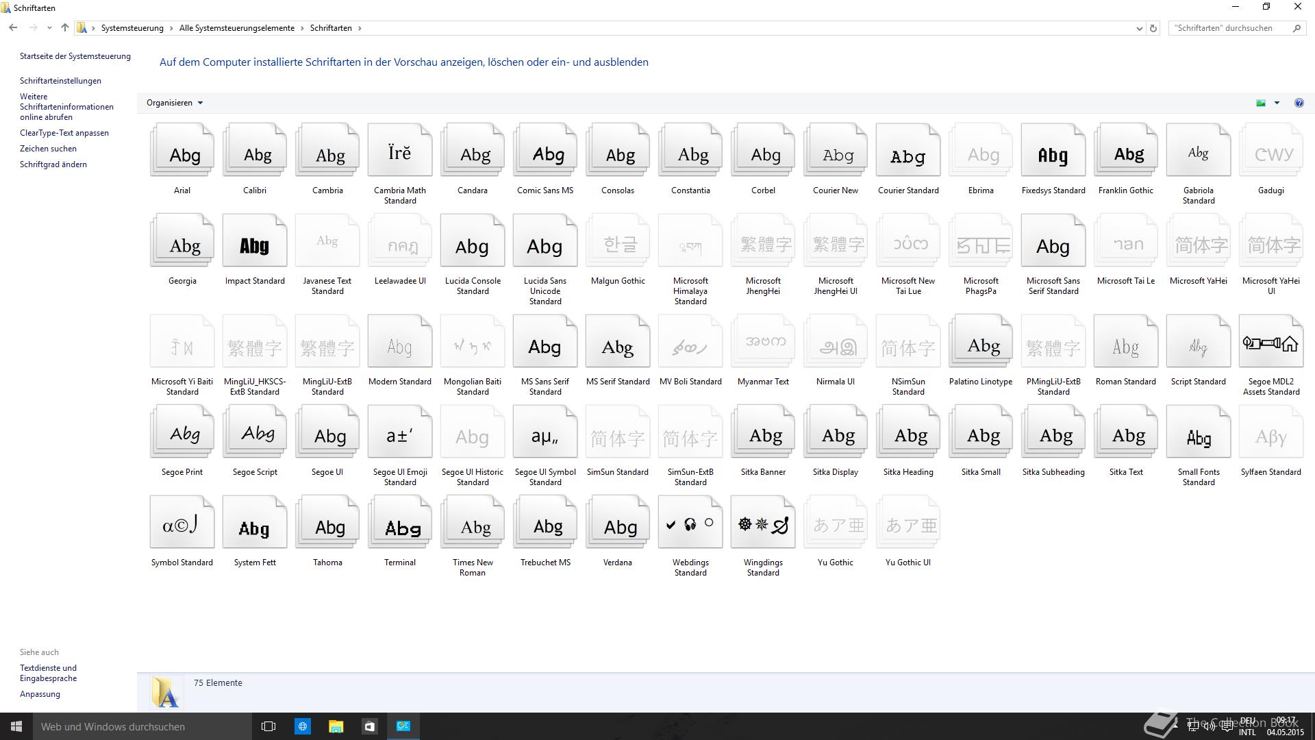Screen dimensions: 1315x740
Task: Open the recent locations dropdown arrow
Action: [49, 28]
